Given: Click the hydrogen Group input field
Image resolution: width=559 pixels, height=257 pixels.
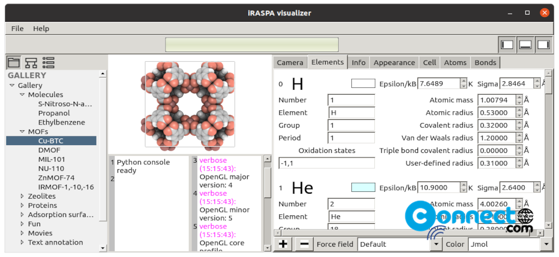Looking at the screenshot, I should pos(351,125).
